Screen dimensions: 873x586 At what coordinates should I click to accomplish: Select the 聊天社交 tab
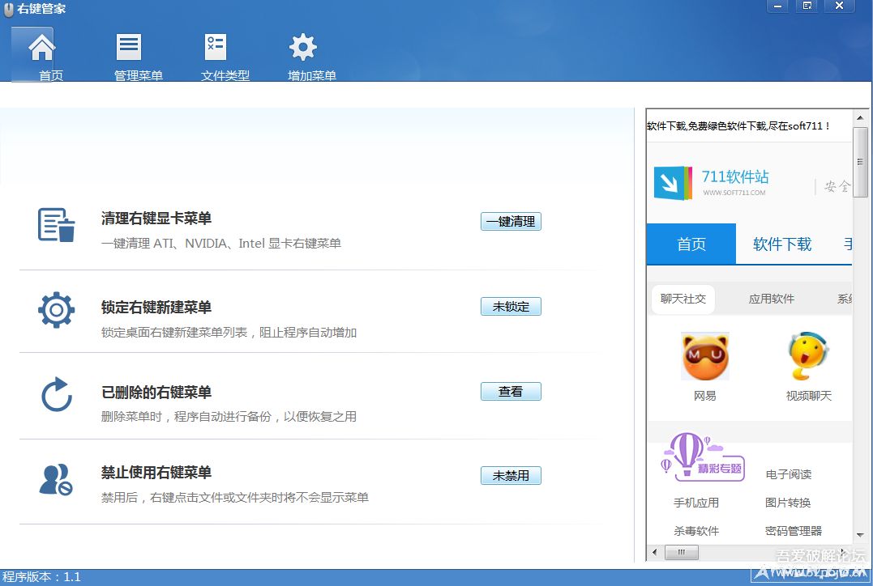683,298
